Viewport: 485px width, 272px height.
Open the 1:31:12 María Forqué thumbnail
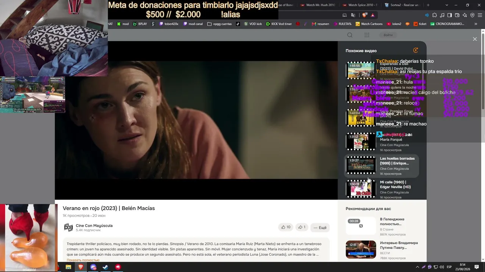pyautogui.click(x=361, y=142)
